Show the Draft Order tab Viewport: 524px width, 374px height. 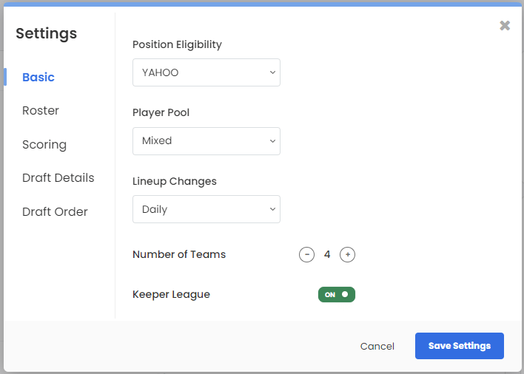point(55,212)
